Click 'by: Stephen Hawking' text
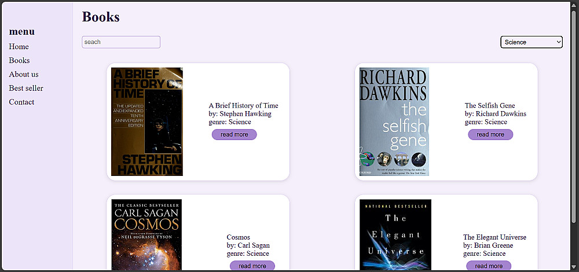 240,113
